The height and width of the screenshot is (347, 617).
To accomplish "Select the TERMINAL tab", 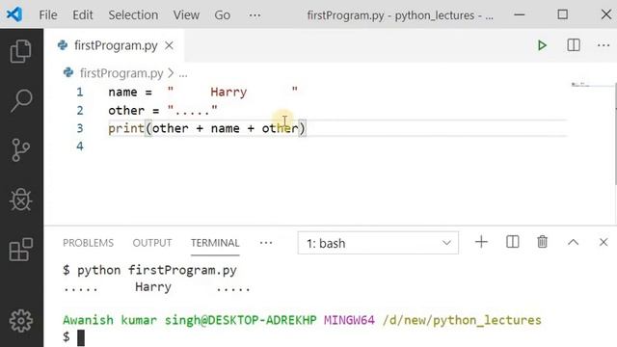I will click(x=215, y=243).
